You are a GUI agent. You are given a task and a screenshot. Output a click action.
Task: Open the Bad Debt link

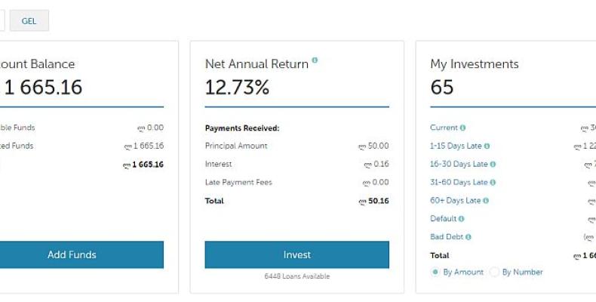(446, 237)
